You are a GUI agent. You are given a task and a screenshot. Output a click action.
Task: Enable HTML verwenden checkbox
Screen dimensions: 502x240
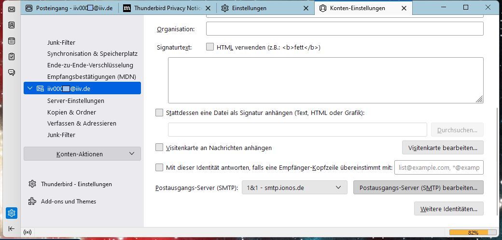(210, 47)
